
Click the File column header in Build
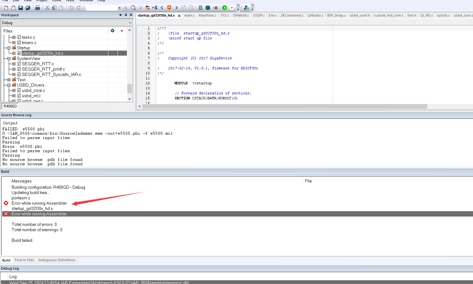(308, 181)
